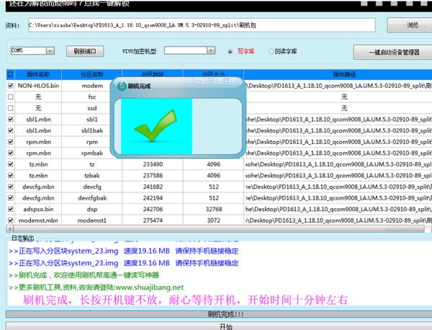This screenshot has width=432, height=330.
Task: Minimize the 刷机完成 dialog
Action: tap(198, 81)
